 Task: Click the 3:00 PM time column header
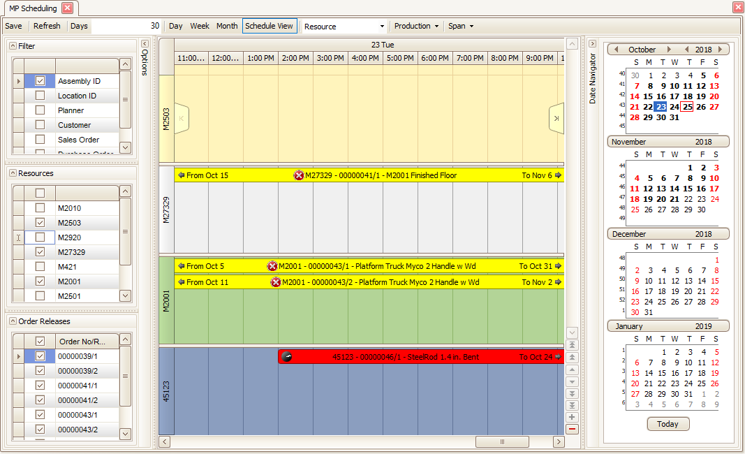click(x=330, y=58)
